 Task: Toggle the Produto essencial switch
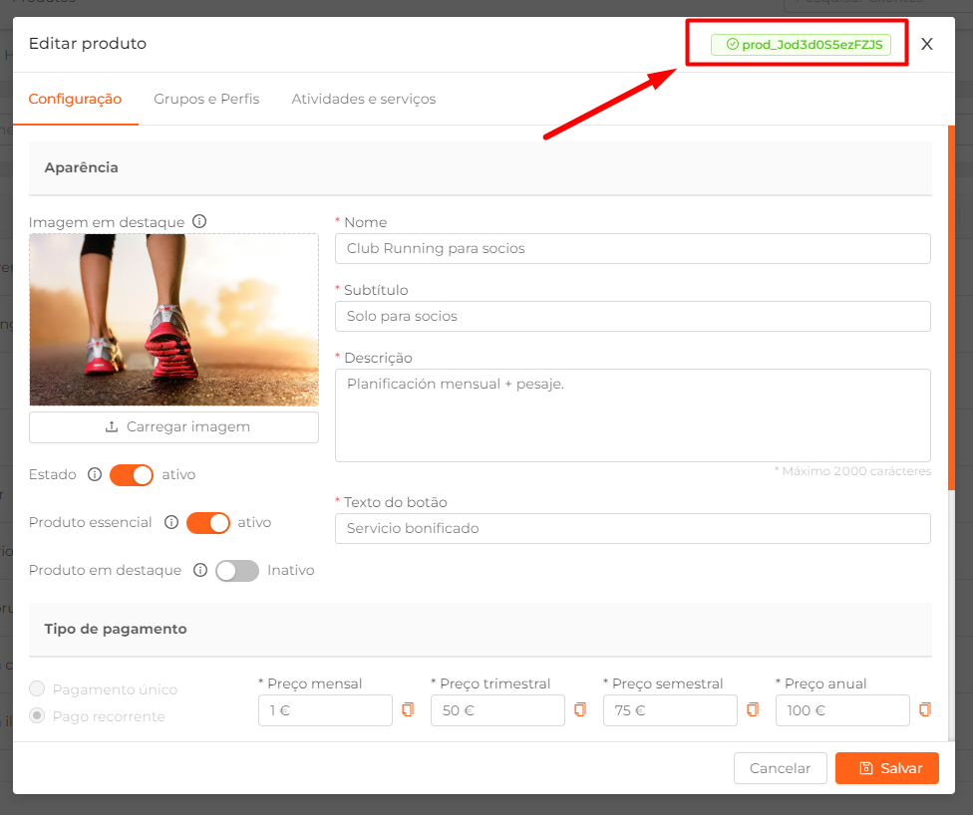(x=208, y=523)
